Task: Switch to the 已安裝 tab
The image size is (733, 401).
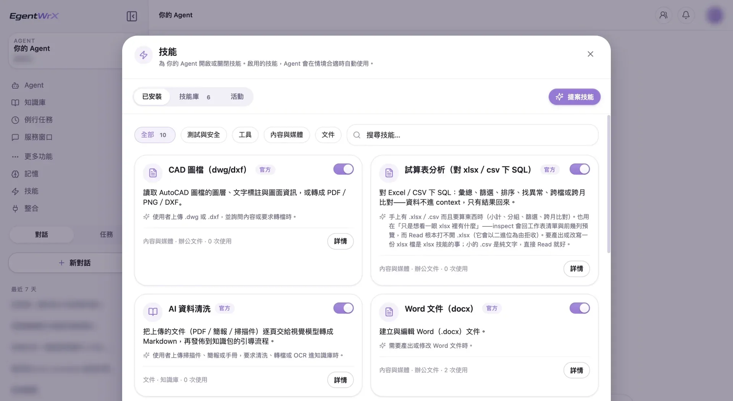Action: tap(152, 97)
